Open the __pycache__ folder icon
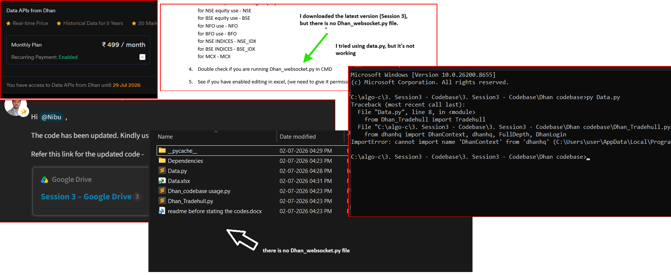 coord(162,151)
